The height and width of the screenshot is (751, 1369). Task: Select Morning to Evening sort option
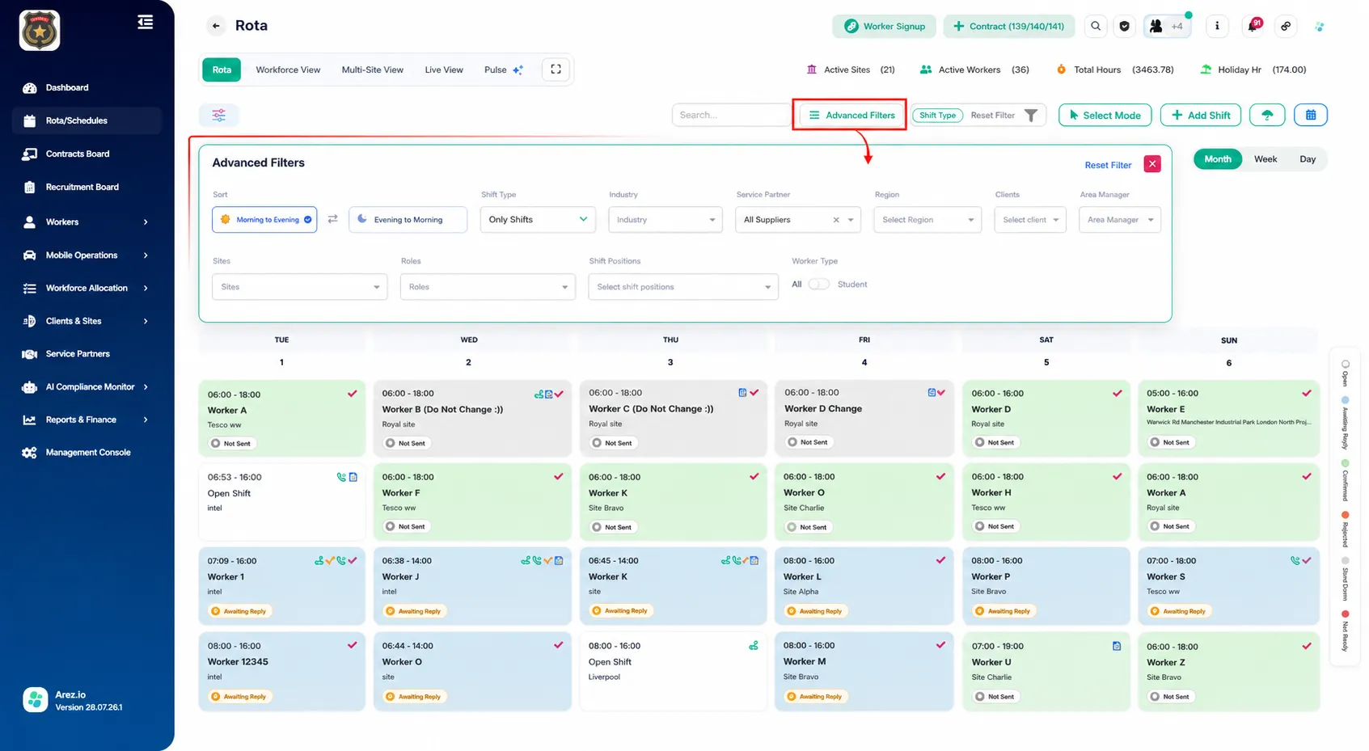pyautogui.click(x=264, y=219)
